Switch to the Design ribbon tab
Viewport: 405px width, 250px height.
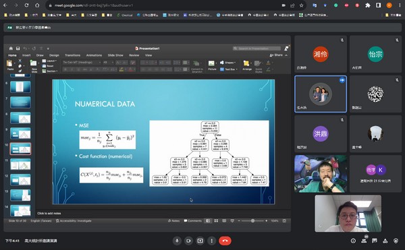pos(54,55)
